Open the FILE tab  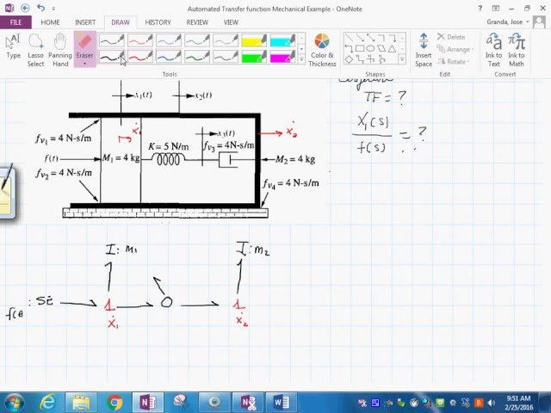15,22
